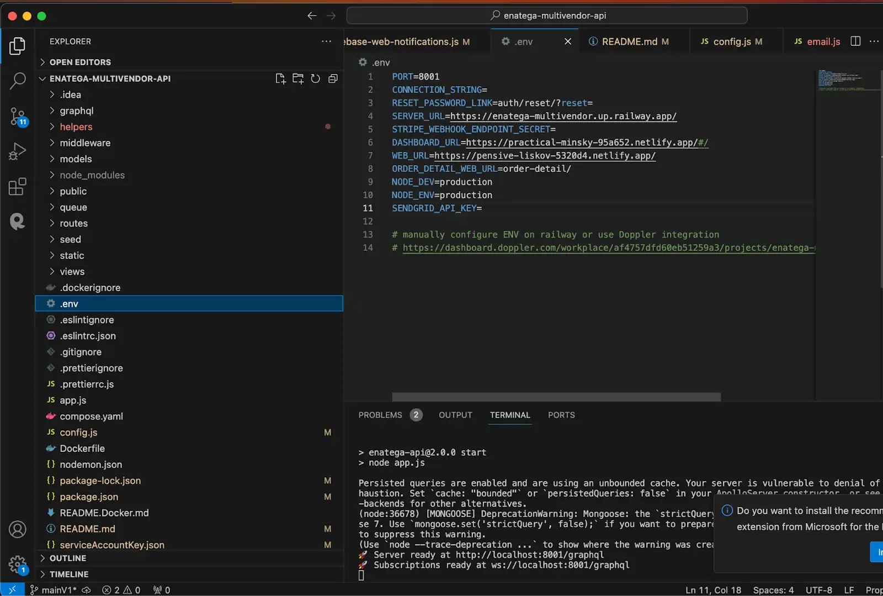This screenshot has height=596, width=883.
Task: Click the New File icon in explorer
Action: click(280, 79)
